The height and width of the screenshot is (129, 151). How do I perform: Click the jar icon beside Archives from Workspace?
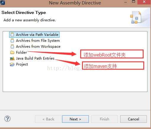pos(12,47)
